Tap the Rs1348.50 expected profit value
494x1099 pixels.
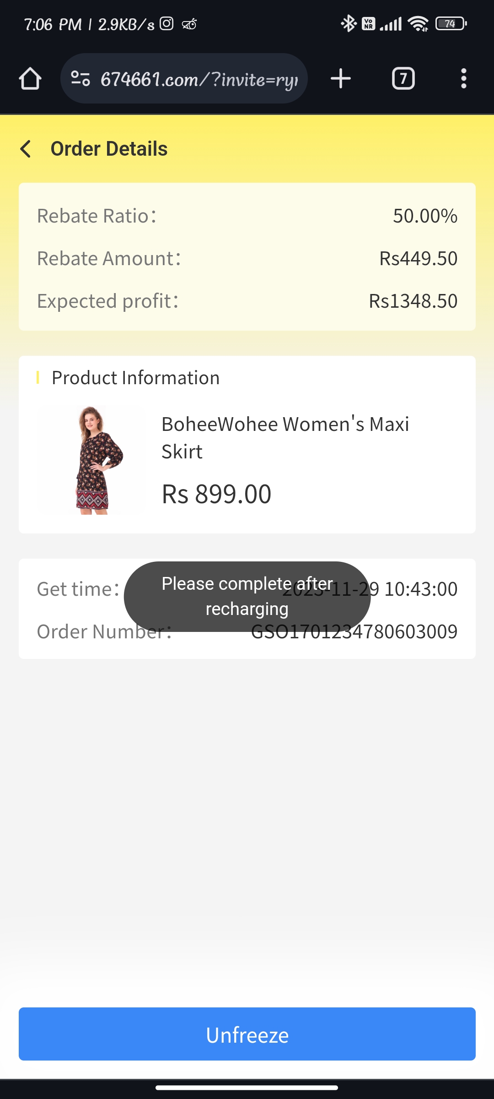(x=413, y=301)
